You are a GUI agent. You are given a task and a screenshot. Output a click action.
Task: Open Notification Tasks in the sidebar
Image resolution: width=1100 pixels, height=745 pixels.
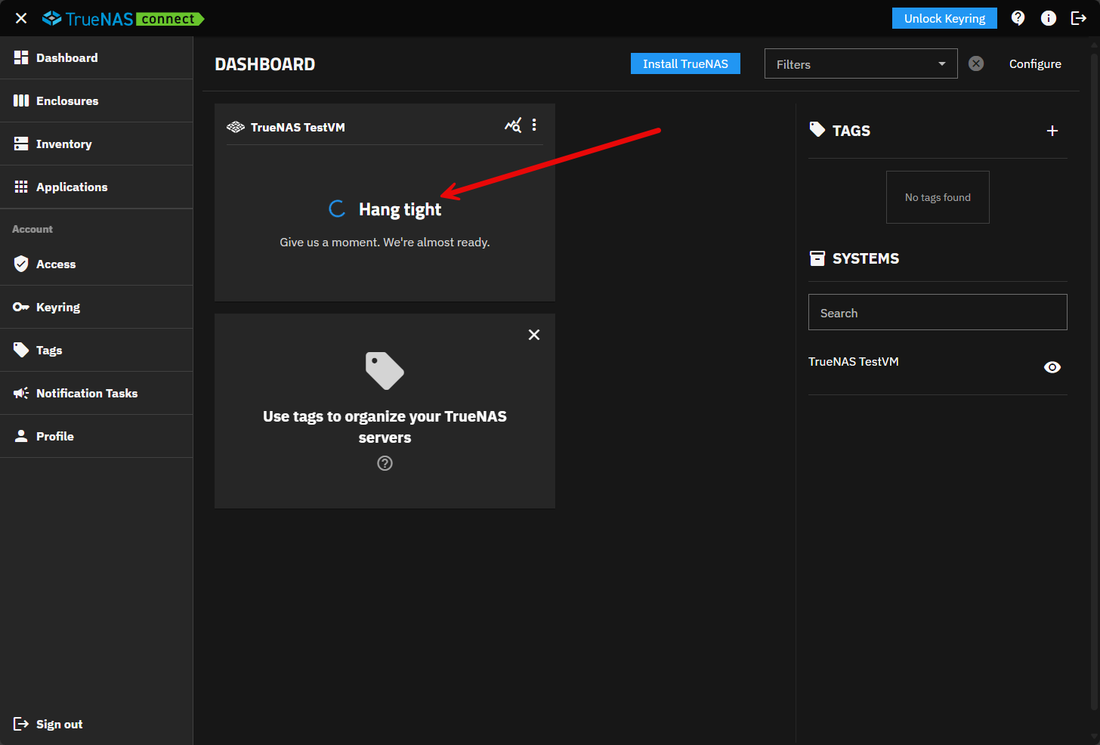click(97, 393)
